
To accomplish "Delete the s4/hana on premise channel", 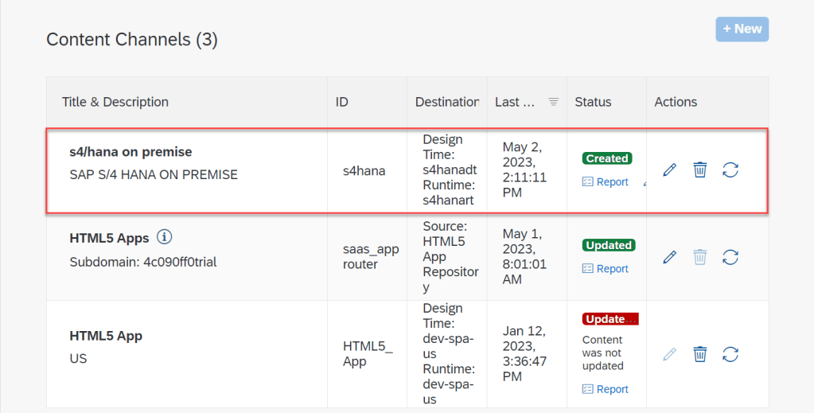I will click(699, 169).
